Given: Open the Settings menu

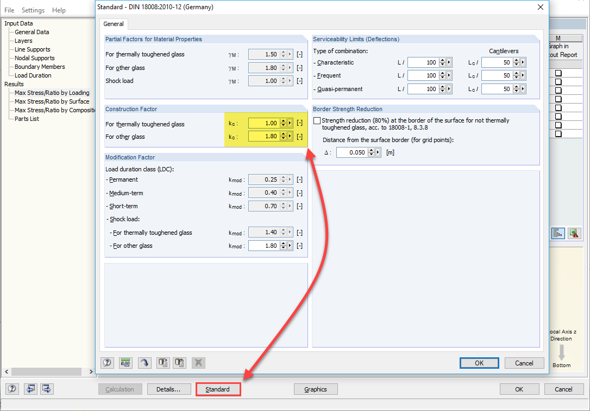Looking at the screenshot, I should point(33,10).
